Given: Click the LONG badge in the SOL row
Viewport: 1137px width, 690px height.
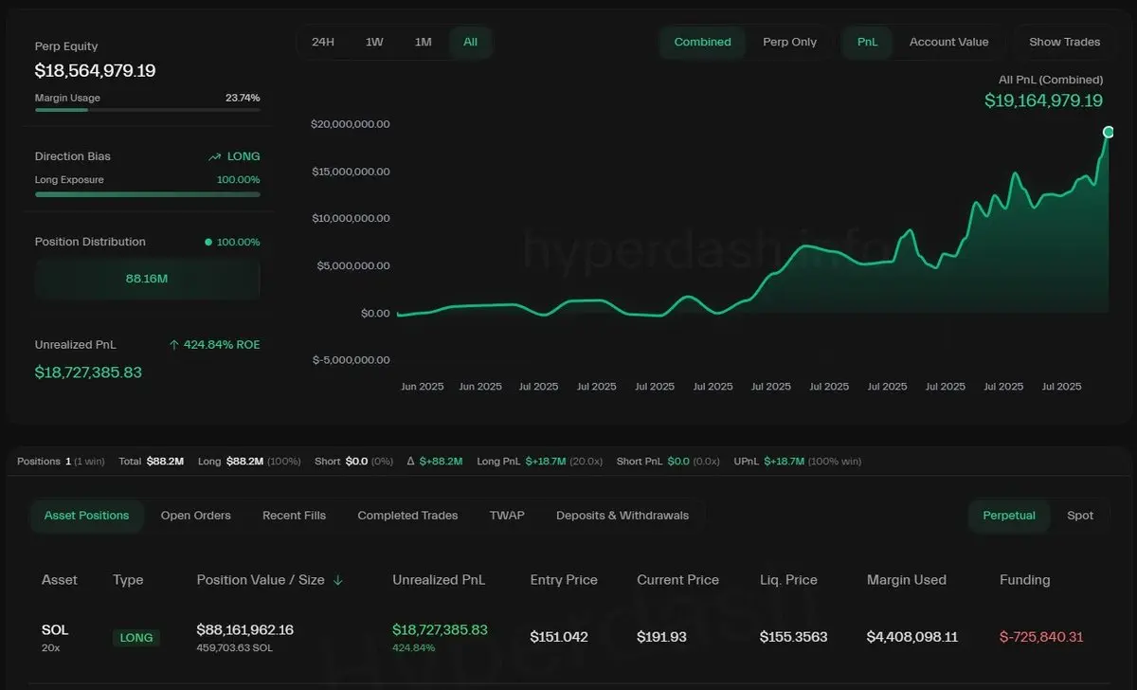Looking at the screenshot, I should coord(136,638).
